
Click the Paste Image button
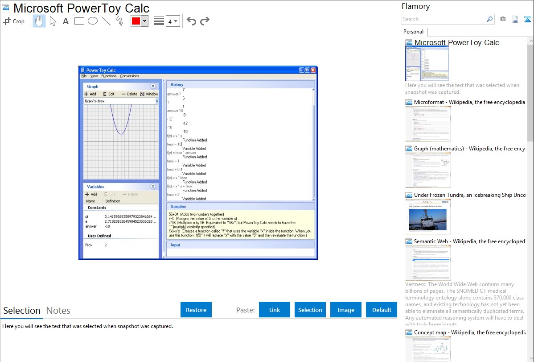pyautogui.click(x=345, y=310)
